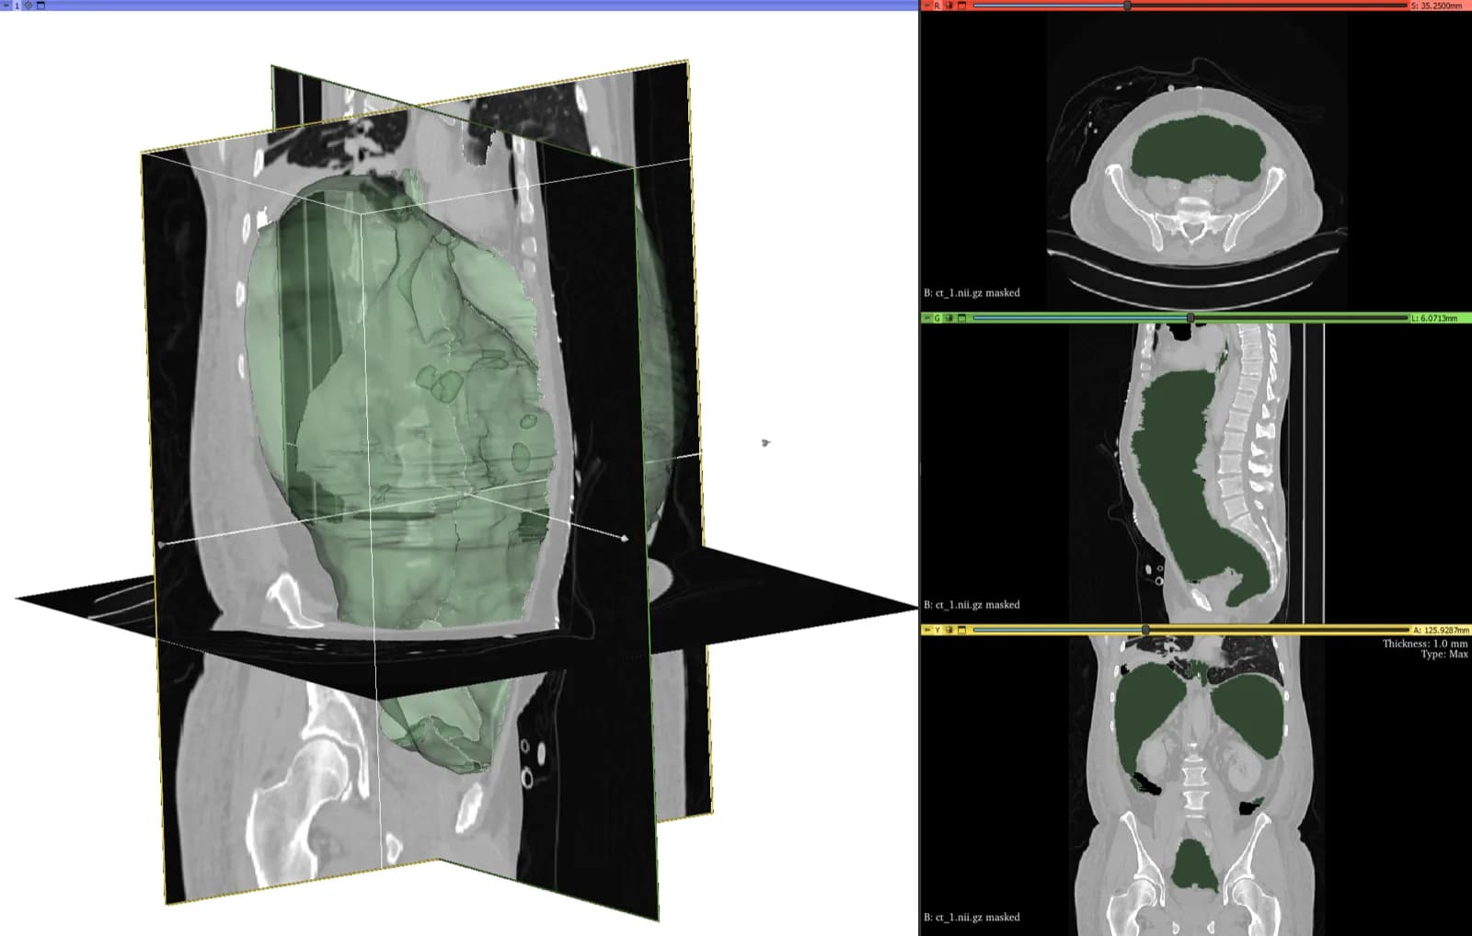1472x936 pixels.
Task: Maximize the 3D view layout
Action: pos(40,6)
